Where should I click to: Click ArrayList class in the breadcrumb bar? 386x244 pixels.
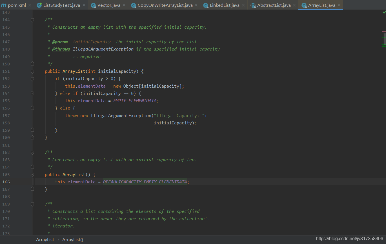tap(45, 240)
